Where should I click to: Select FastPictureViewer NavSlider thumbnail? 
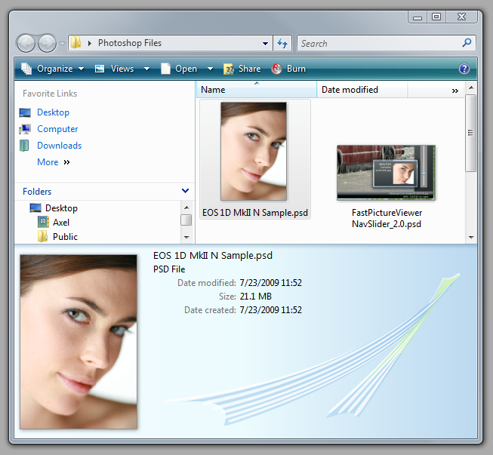coord(386,173)
